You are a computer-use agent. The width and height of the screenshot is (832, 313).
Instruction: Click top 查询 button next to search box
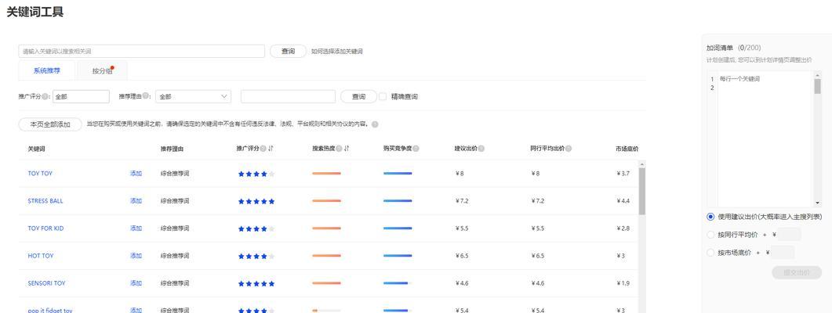[288, 52]
